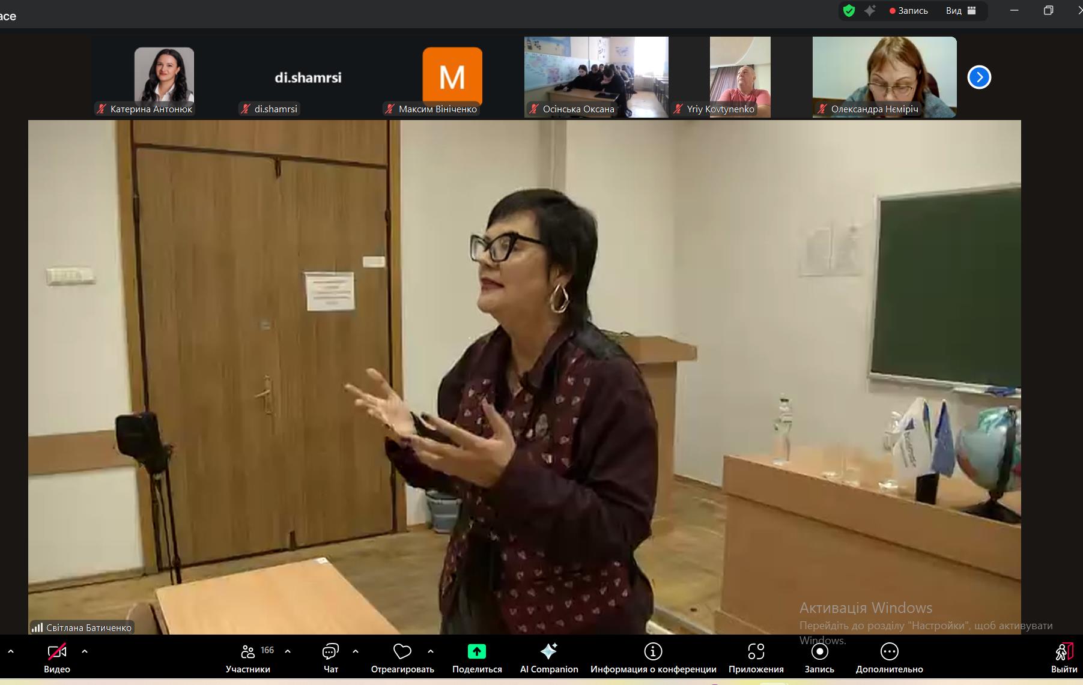The height and width of the screenshot is (685, 1083).
Task: Expand video settings arrow next to Video
Action: coord(85,651)
